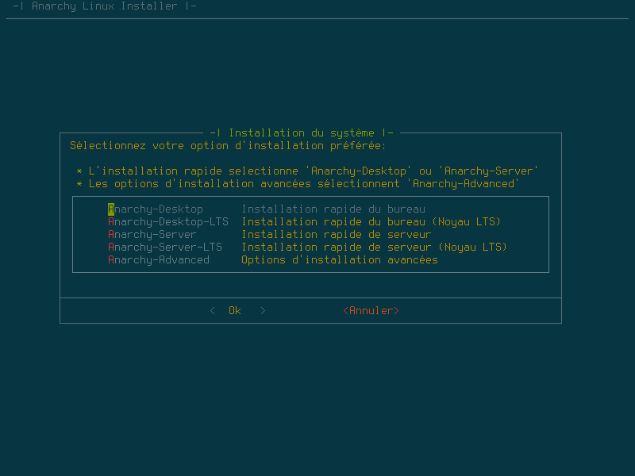Select the Anarchy-Desktop-LTS option

167,221
